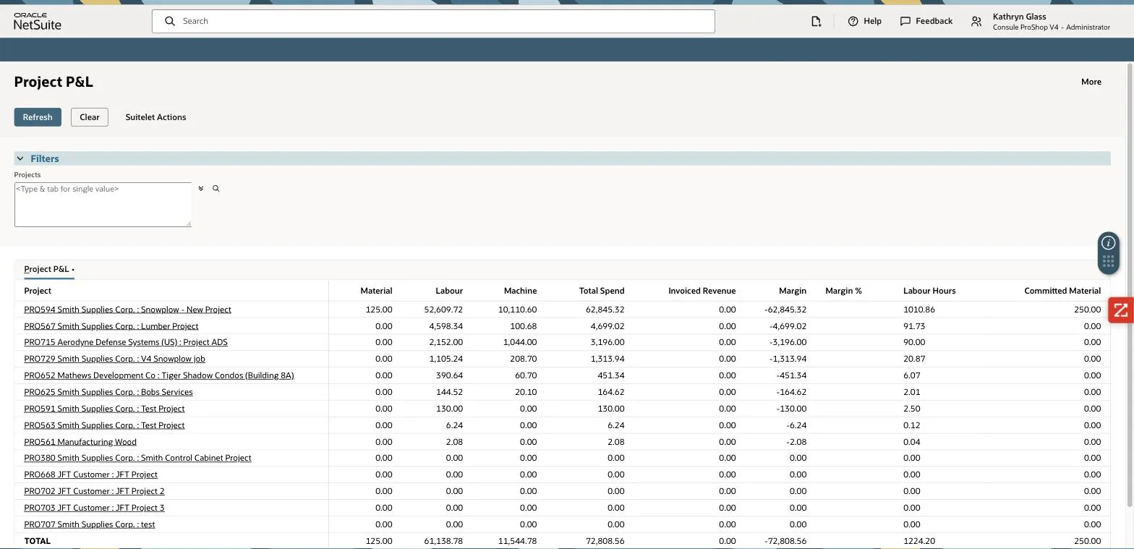Viewport: 1134px width, 549px height.
Task: Click the page vertical scrollbar
Action: point(1130,284)
